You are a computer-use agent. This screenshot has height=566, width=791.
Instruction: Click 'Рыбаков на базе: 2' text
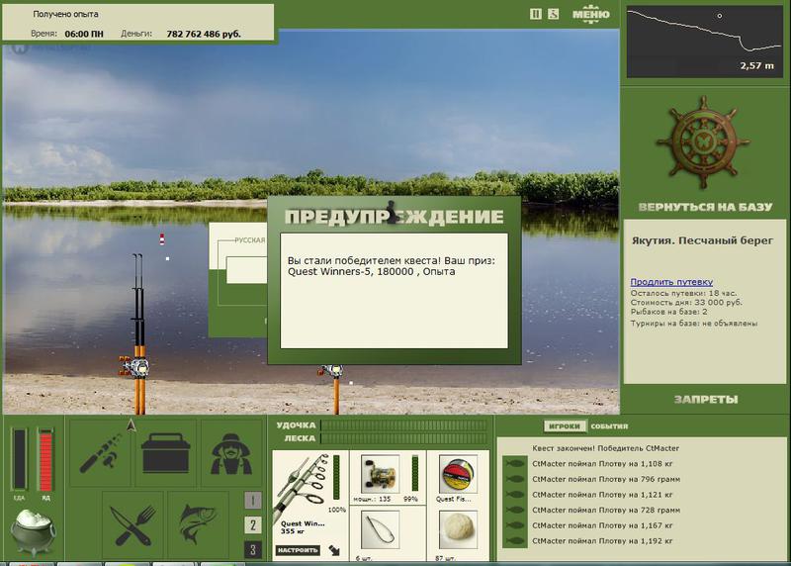coord(669,312)
